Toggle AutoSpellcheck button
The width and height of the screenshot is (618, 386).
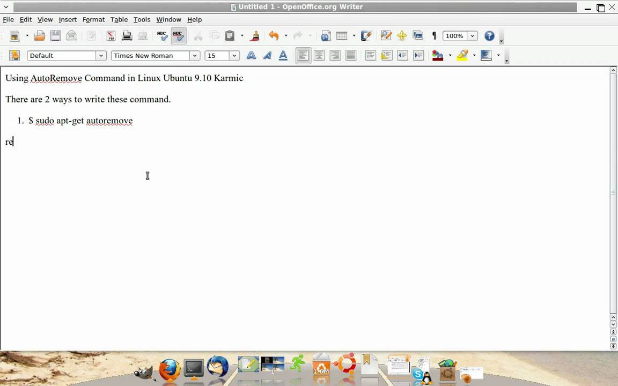coord(179,36)
